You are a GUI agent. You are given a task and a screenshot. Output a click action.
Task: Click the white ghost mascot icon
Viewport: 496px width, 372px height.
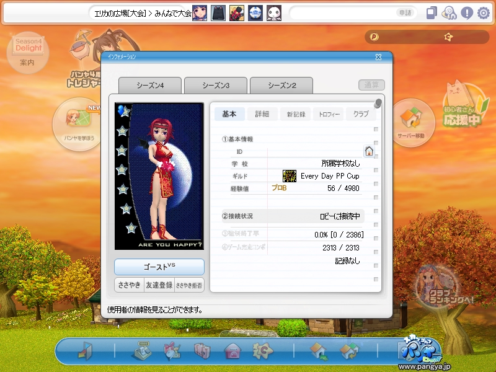click(274, 13)
